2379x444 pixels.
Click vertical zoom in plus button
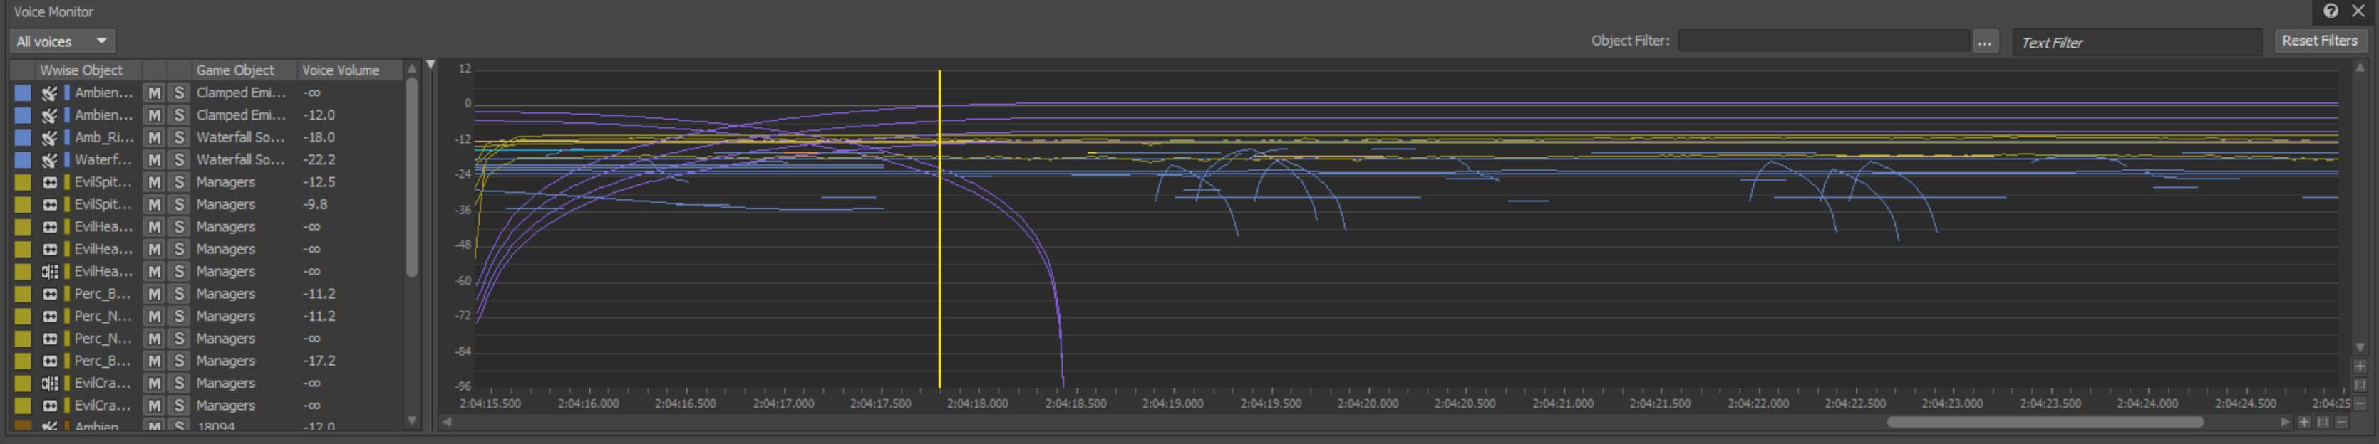[x=2360, y=366]
